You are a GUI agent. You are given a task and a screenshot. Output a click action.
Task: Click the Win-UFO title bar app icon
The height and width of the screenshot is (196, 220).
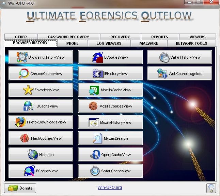(x=4, y=3)
